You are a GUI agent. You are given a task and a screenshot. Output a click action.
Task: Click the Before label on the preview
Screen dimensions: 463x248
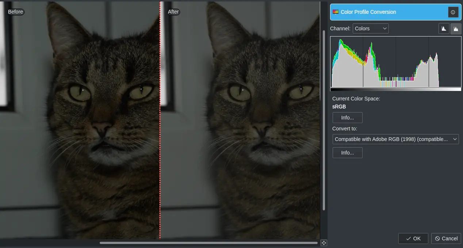tap(15, 12)
